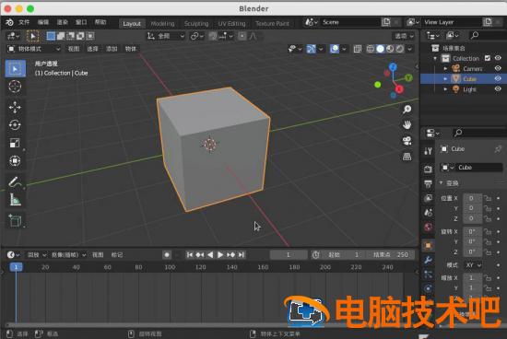This screenshot has height=339, width=507.
Task: Select the Cursor tool in toolbar
Action: pos(15,87)
